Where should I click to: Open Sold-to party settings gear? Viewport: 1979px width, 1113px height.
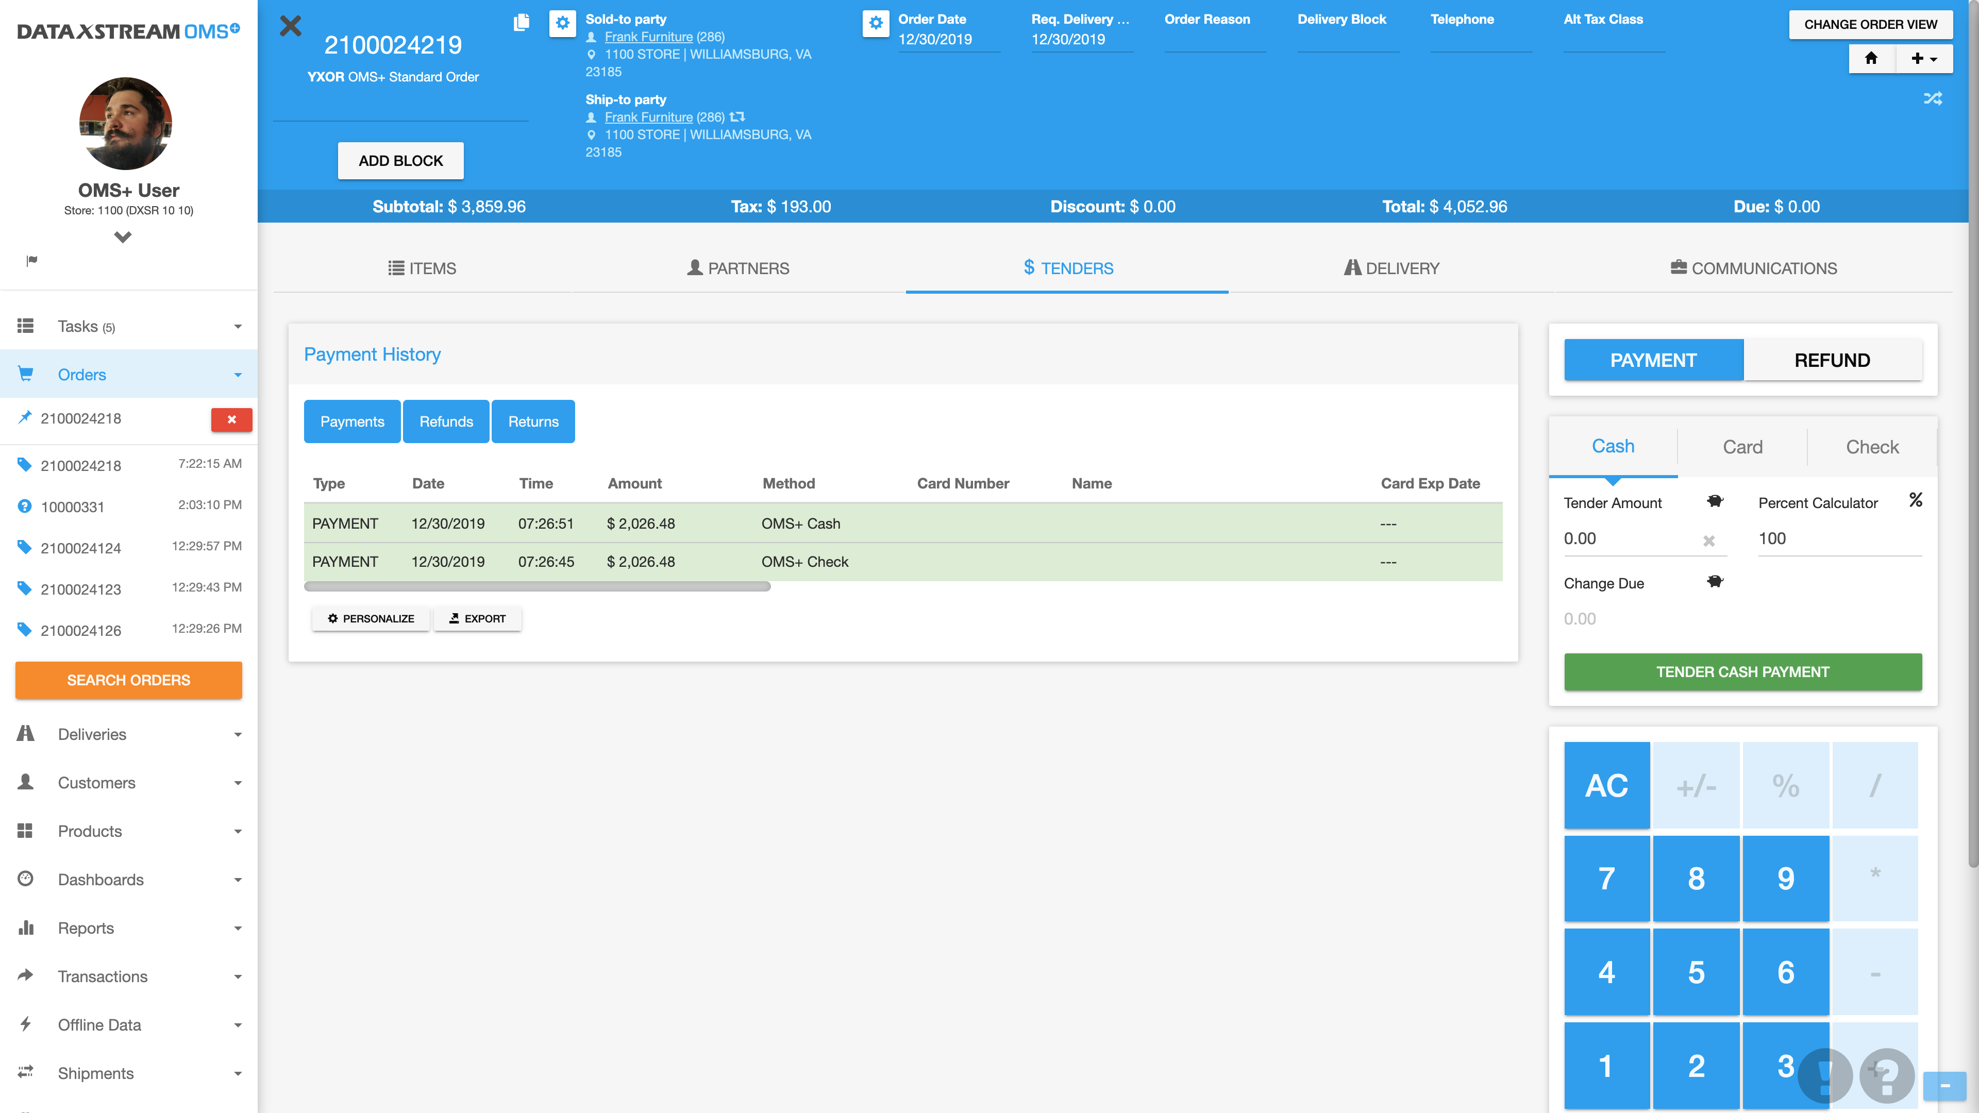point(562,23)
